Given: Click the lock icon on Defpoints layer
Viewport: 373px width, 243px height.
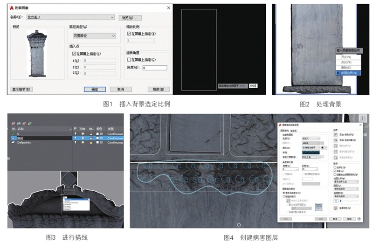Looking at the screenshot, I should pyautogui.click(x=91, y=142).
